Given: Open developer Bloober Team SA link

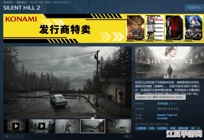Looking at the screenshot, I should [167, 115].
